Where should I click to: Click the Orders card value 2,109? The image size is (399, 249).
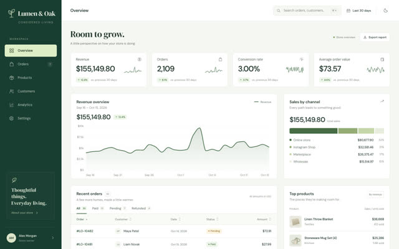point(166,69)
